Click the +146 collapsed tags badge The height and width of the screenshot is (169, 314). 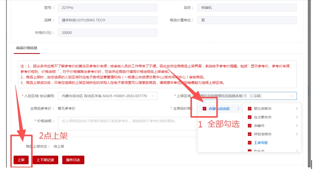[255, 96]
